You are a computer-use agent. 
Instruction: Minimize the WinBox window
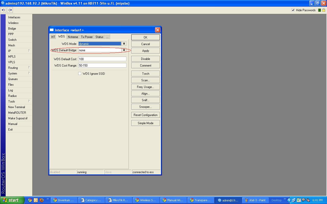(312, 3)
